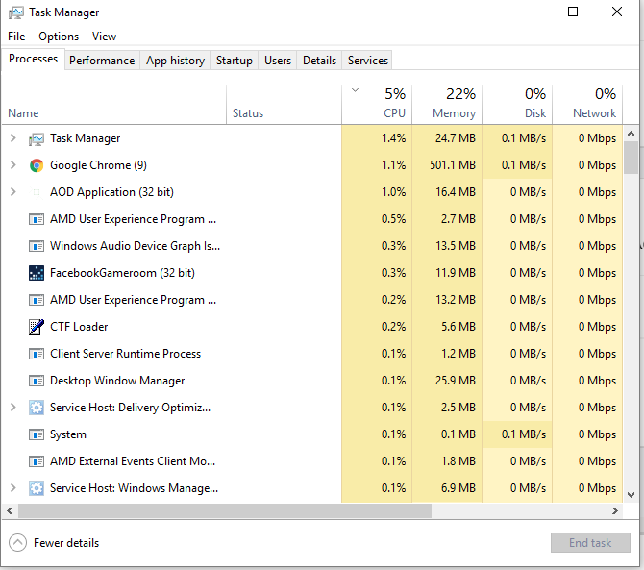The image size is (644, 570).
Task: Expand the Service Host: Windows Manager group
Action: pyautogui.click(x=13, y=488)
